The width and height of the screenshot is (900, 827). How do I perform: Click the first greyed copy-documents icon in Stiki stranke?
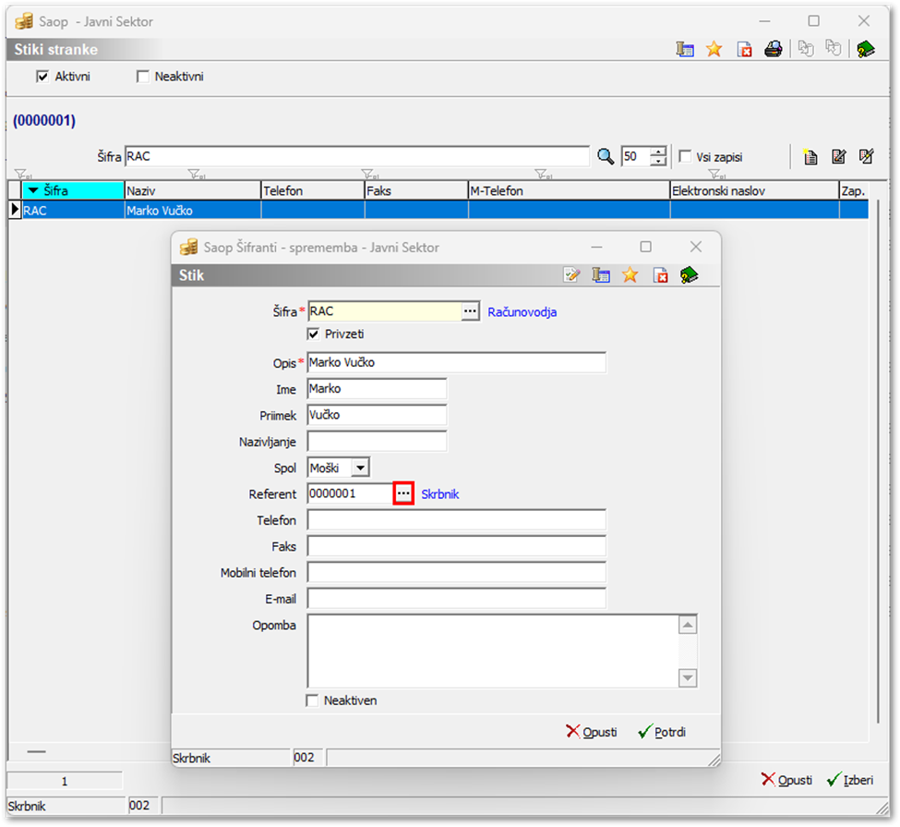click(806, 49)
